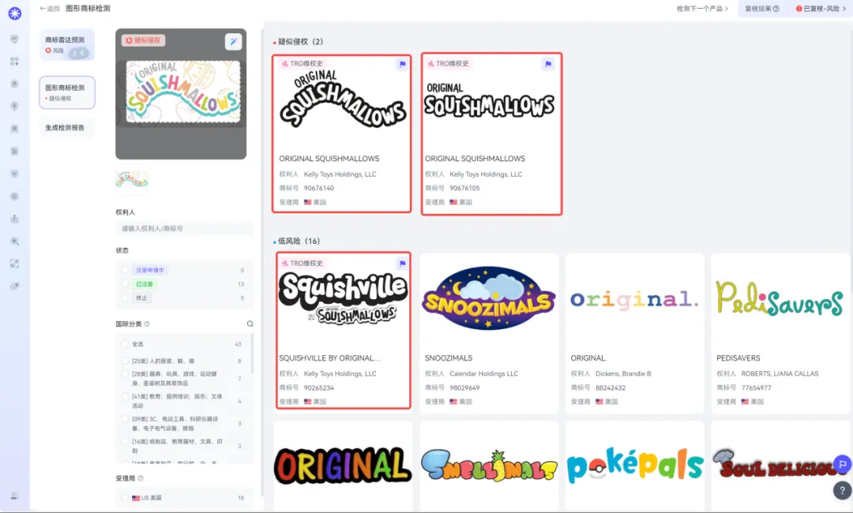Viewport: 853px width, 513px height.
Task: Open the poképals trademark logo card
Action: 635,466
